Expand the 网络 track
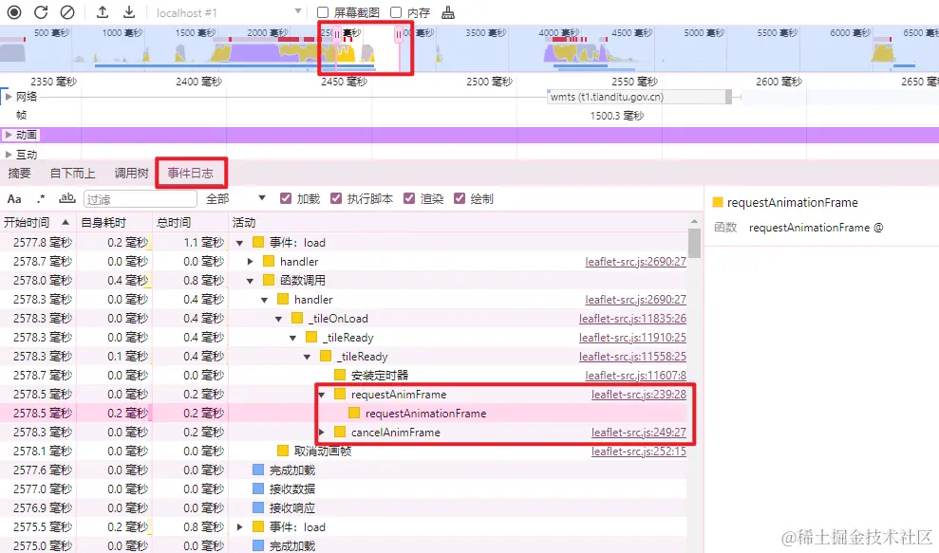The height and width of the screenshot is (553, 939). click(x=9, y=97)
